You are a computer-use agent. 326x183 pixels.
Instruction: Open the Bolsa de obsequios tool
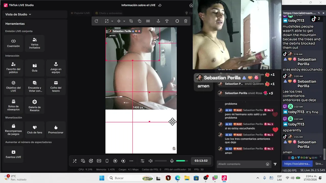click(13, 105)
